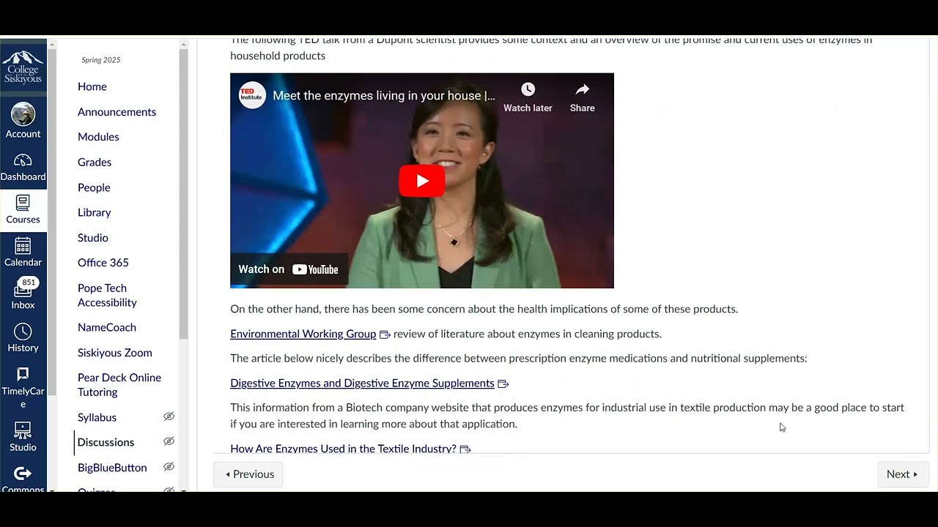Click the YouTube play button on video
Viewport: 938px width, 527px height.
(422, 181)
